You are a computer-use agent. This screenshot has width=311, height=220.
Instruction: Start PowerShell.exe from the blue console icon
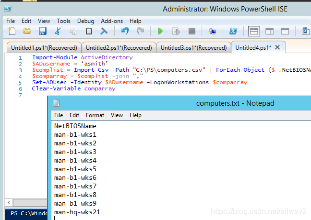233,31
